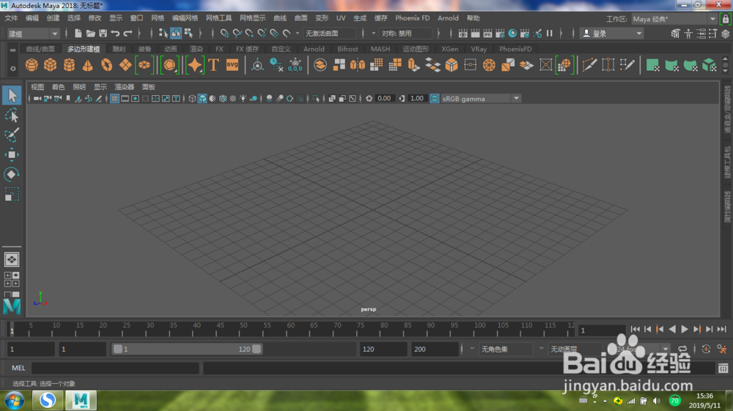Create a polygon torus from the shelf

[x=106, y=65]
